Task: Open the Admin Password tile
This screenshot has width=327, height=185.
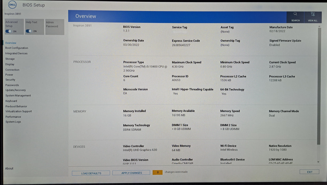Action: (x=55, y=27)
